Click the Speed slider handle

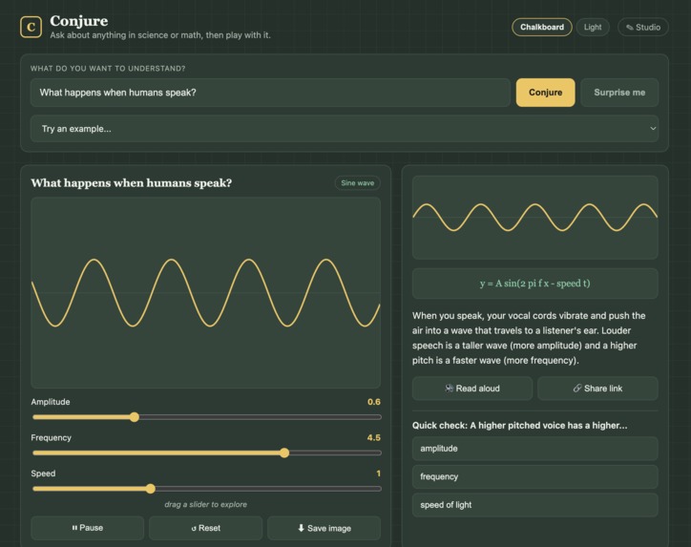pos(151,489)
